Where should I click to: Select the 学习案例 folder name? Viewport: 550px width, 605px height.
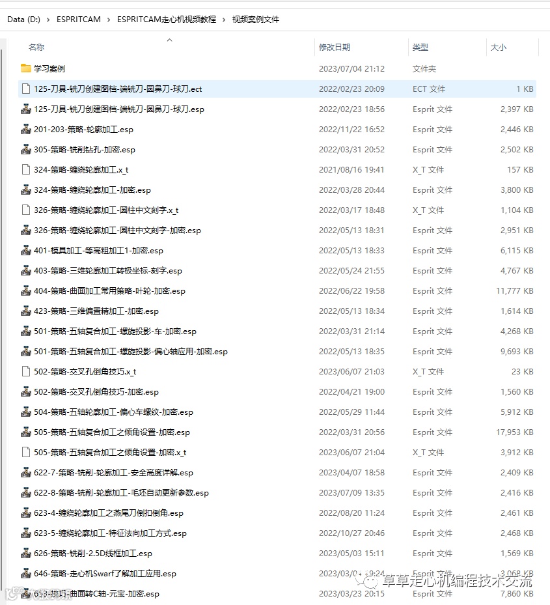pyautogui.click(x=49, y=68)
